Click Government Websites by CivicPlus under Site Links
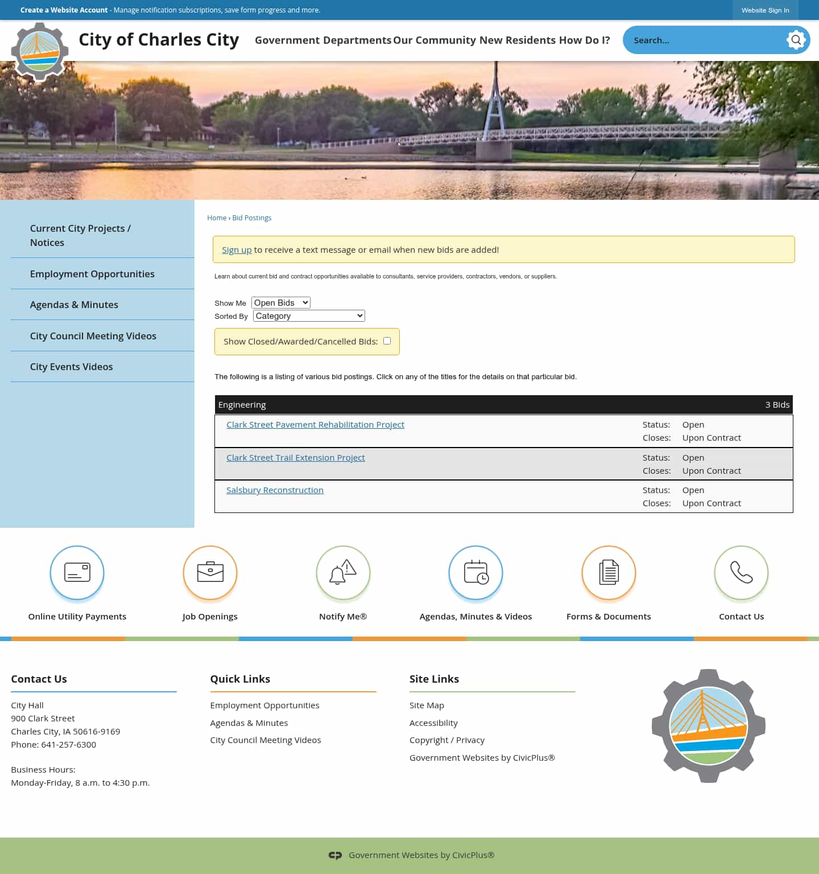This screenshot has width=819, height=874. (482, 758)
